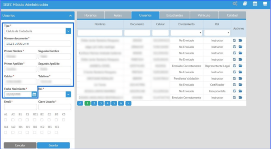
Task: Check the A1 license category checkbox
Action: (x=6, y=120)
